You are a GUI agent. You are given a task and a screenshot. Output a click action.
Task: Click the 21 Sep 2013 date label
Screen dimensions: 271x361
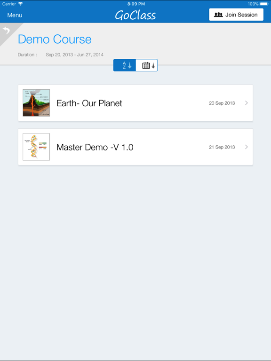point(222,147)
